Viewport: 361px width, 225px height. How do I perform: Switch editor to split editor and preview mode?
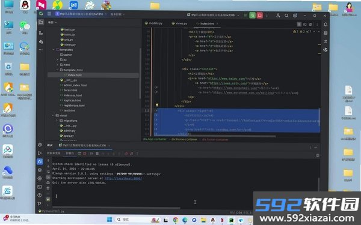[305, 25]
